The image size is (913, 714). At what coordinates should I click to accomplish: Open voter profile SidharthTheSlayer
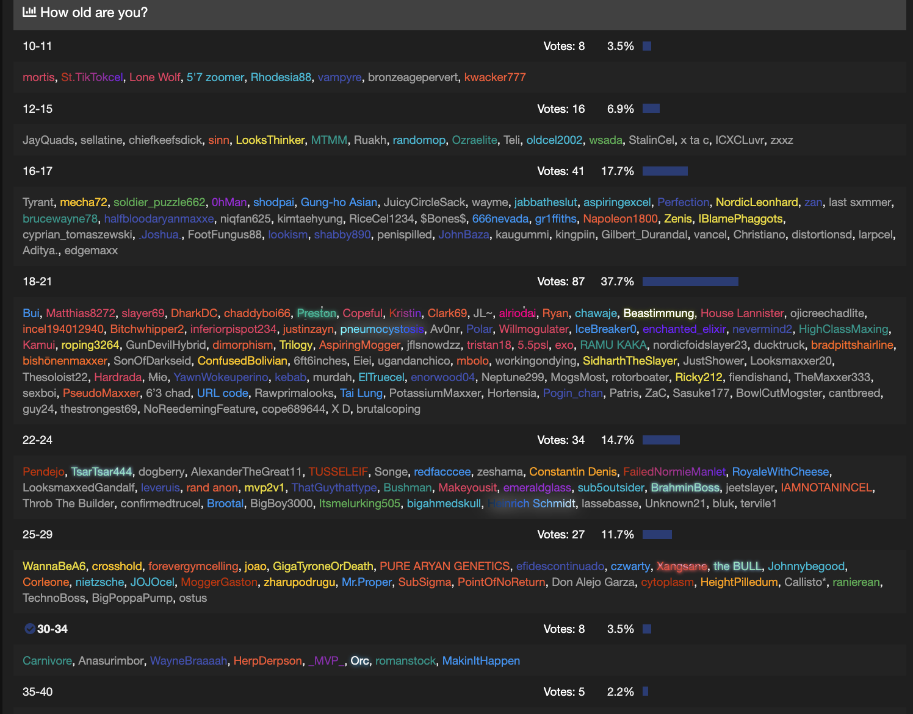630,361
